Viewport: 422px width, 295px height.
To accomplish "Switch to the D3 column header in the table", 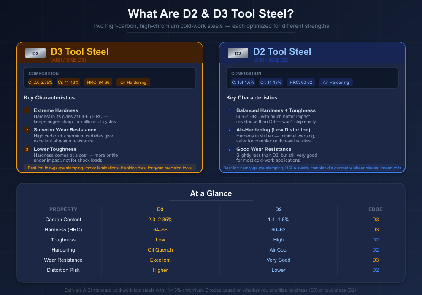I will [x=160, y=209].
